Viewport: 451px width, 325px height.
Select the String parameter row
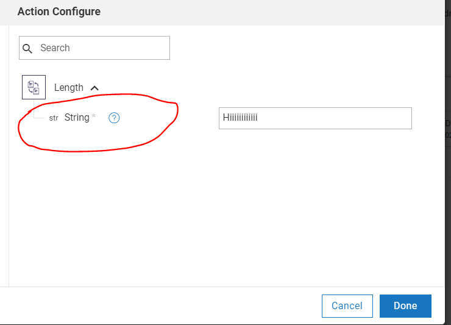(x=84, y=118)
